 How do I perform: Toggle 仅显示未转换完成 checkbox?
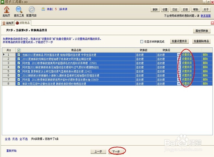(142, 41)
